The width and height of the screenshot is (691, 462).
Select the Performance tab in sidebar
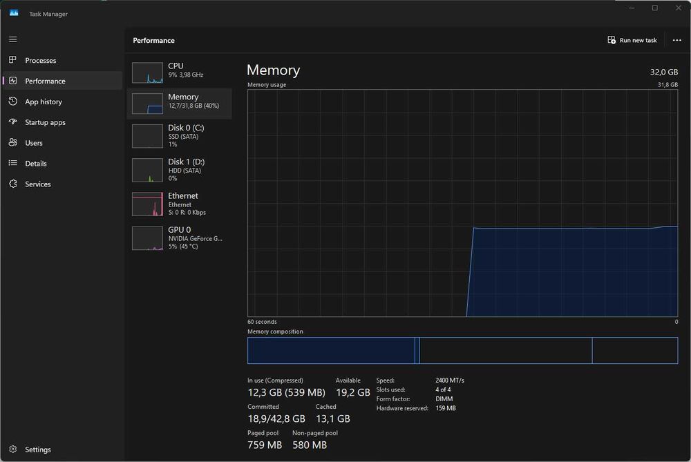coord(63,81)
